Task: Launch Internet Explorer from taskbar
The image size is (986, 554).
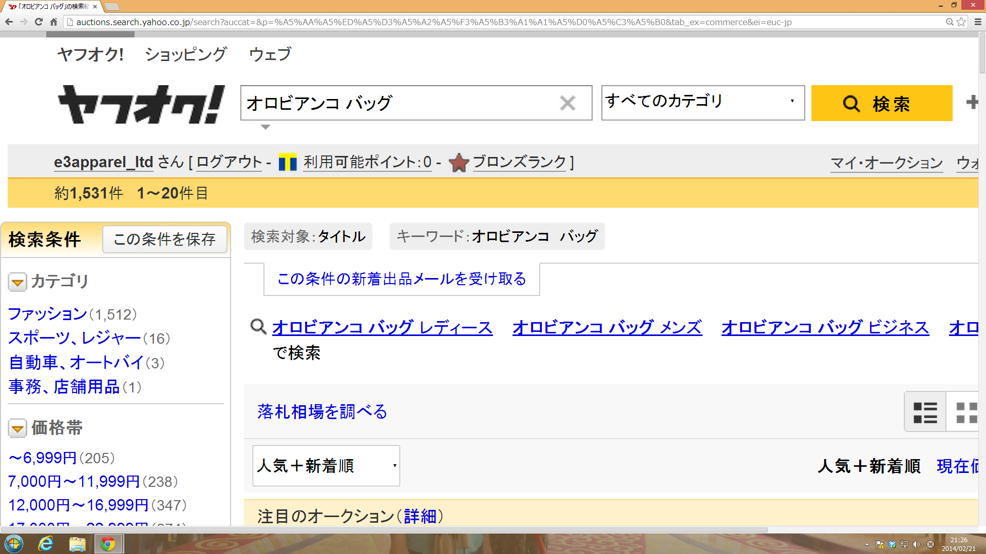Action: [x=46, y=544]
